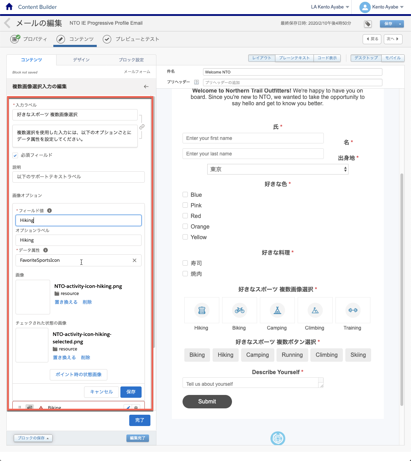This screenshot has height=461, width=411.
Task: Show info icon next to フィールド値
Action: 49,211
